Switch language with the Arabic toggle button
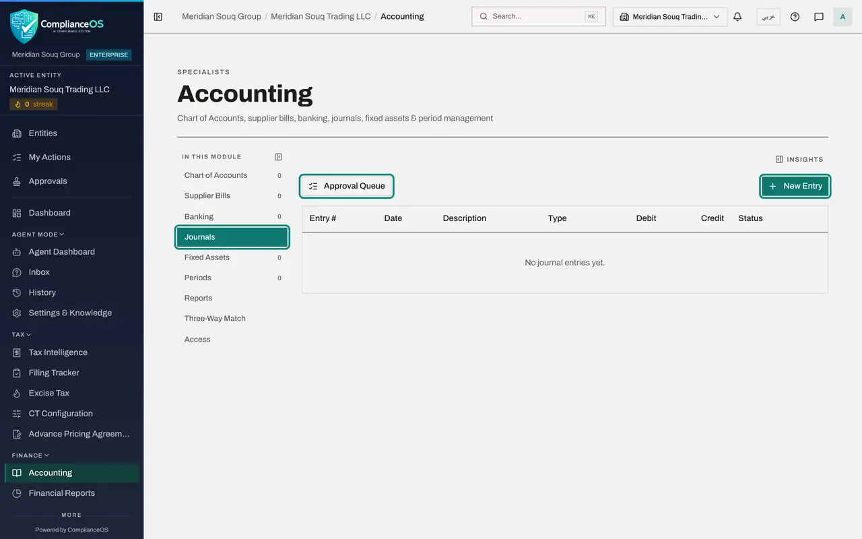The width and height of the screenshot is (862, 539). (768, 17)
